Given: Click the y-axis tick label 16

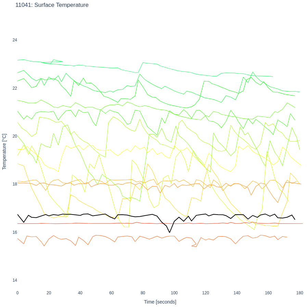Looking at the screenshot, I should click(15, 232).
